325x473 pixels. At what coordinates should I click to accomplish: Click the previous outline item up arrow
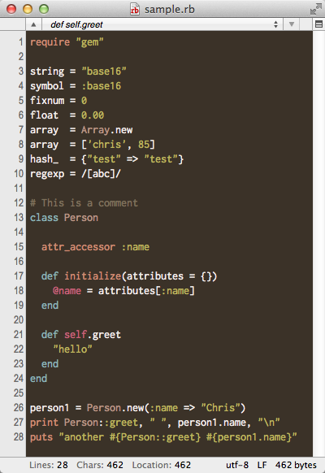coord(33,24)
